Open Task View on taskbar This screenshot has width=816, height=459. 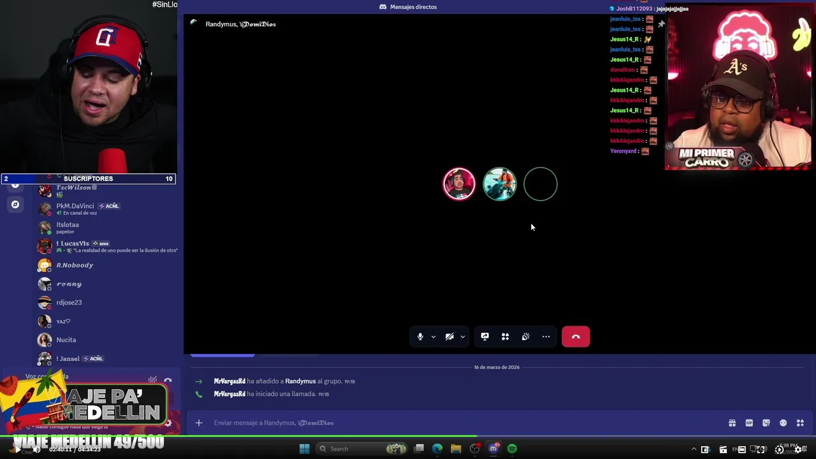pos(419,449)
